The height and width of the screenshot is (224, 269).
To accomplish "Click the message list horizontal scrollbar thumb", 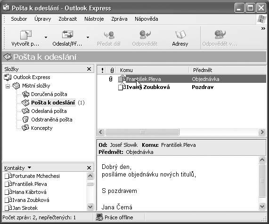I will pyautogui.click(x=142, y=132).
